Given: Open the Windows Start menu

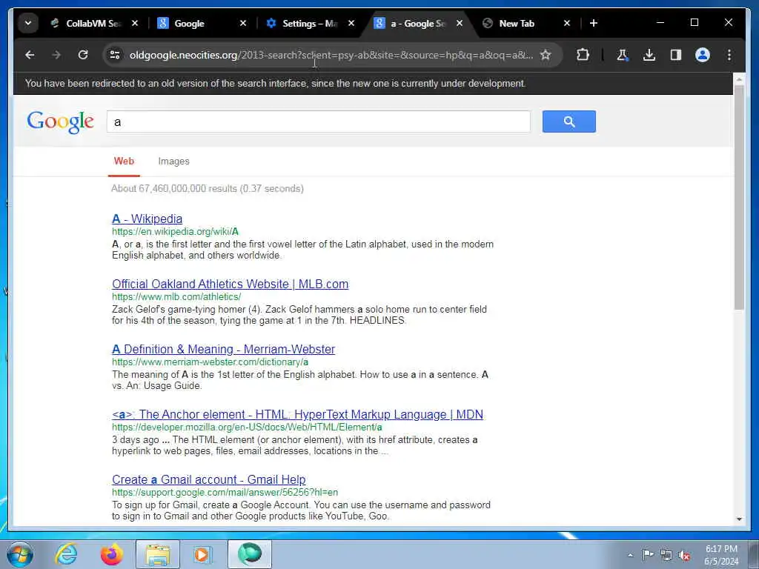Looking at the screenshot, I should coord(20,554).
